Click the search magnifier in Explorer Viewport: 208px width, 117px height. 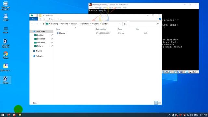[x=158, y=24]
